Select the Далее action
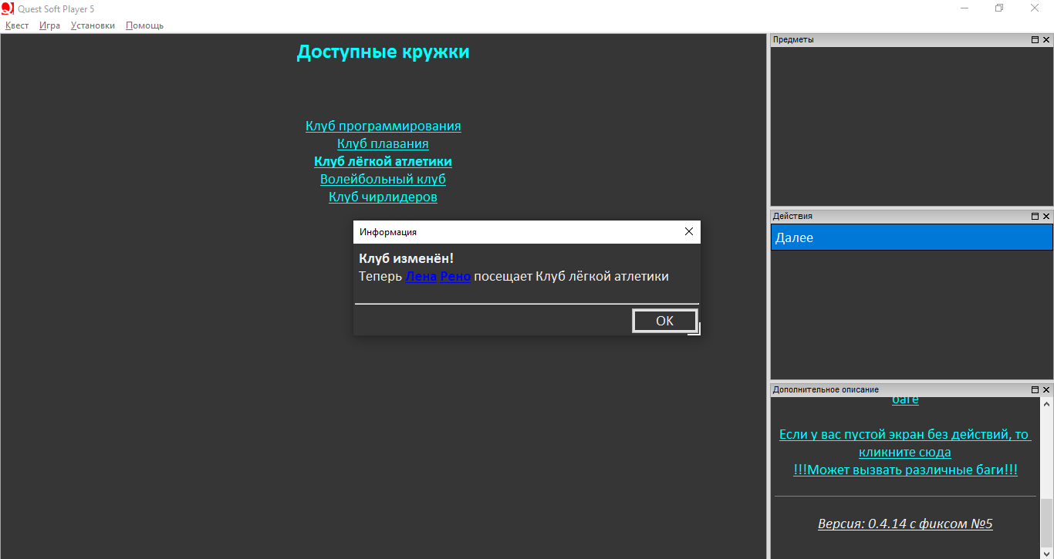The height and width of the screenshot is (559, 1054). (x=910, y=238)
